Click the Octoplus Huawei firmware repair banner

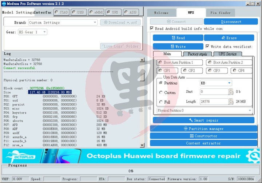[x=131, y=156]
